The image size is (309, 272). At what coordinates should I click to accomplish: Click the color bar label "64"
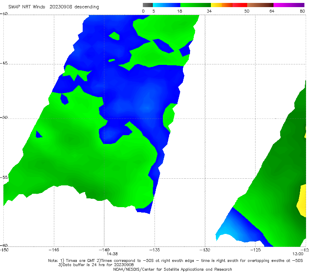coord(272,11)
